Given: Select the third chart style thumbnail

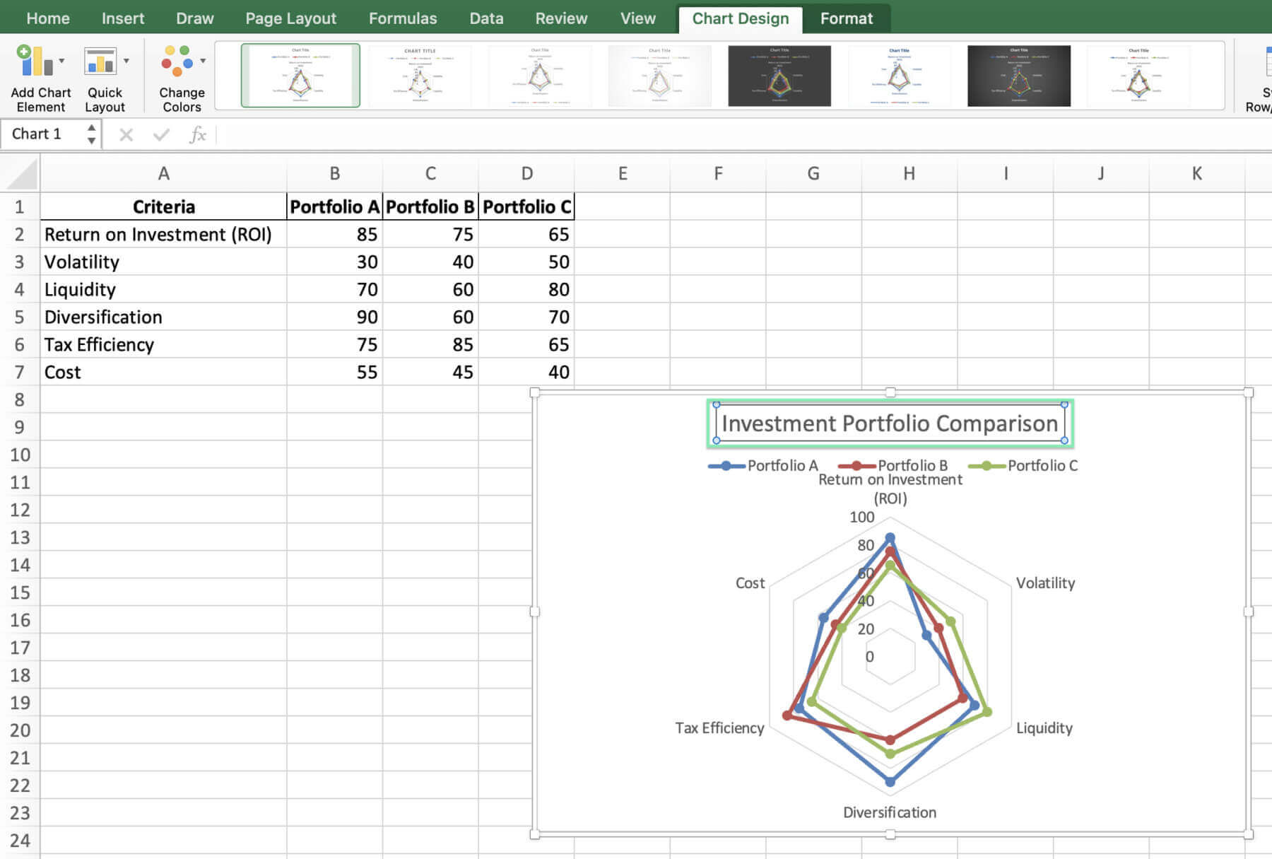Looking at the screenshot, I should click(540, 76).
